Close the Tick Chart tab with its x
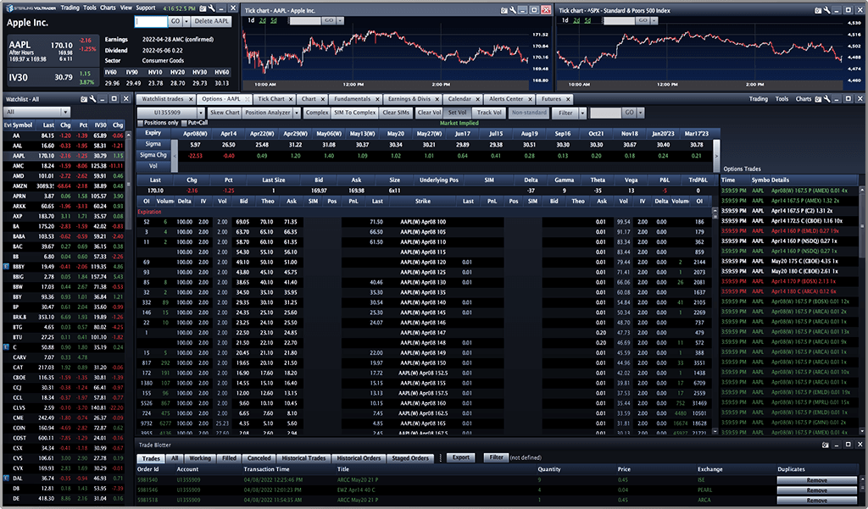 291,100
